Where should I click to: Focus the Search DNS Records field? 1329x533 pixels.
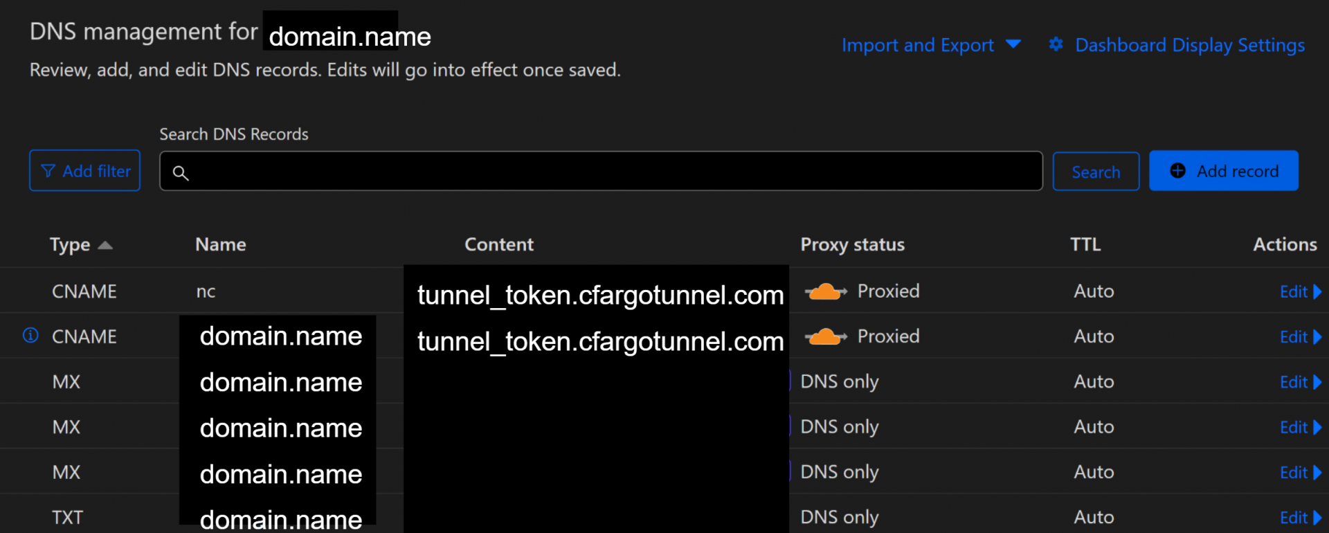601,171
